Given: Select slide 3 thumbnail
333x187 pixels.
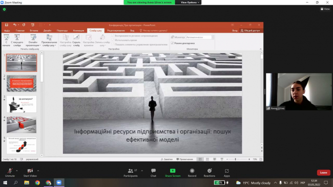Looking at the screenshot, I should [22, 104].
